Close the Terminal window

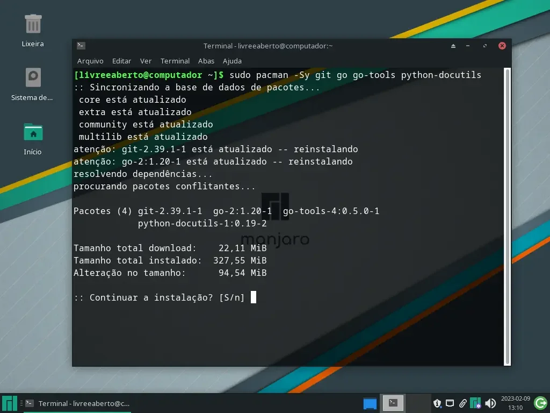[x=502, y=46]
